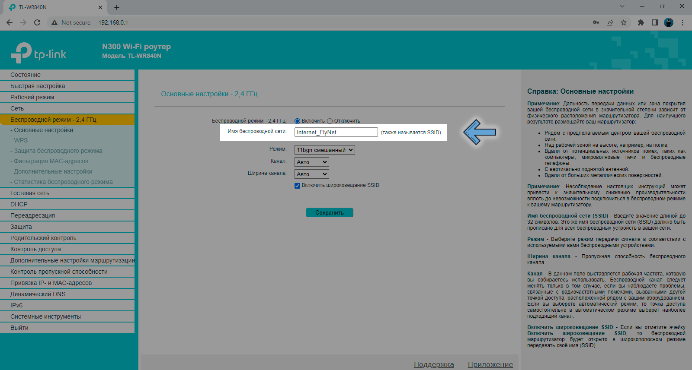Select the Включить radio button

297,121
